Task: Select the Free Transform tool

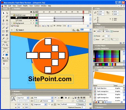Action: click(x=3, y=31)
